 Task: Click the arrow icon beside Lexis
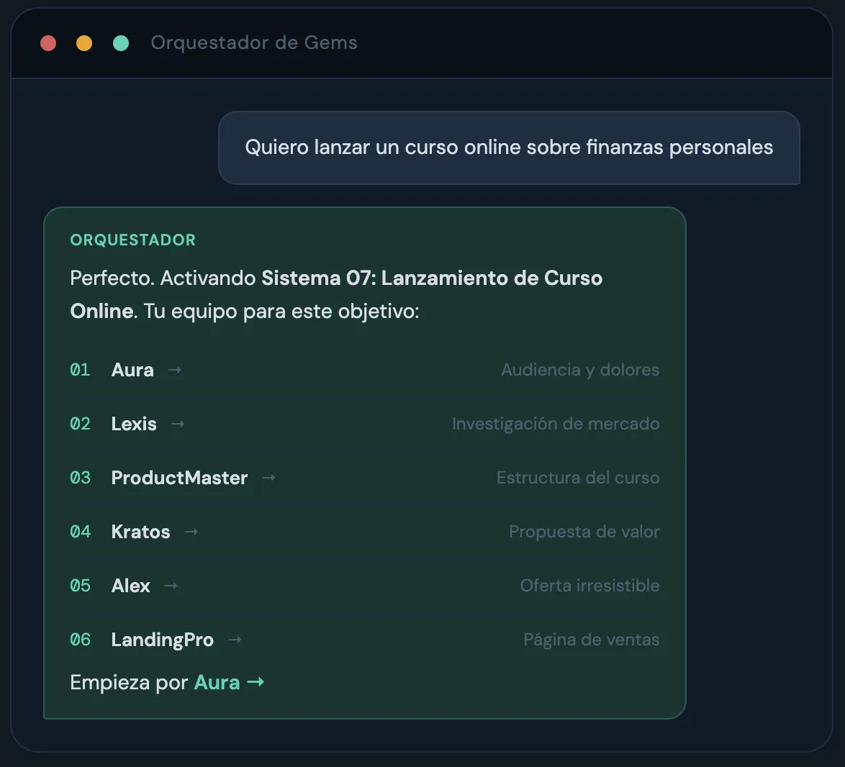click(x=178, y=424)
